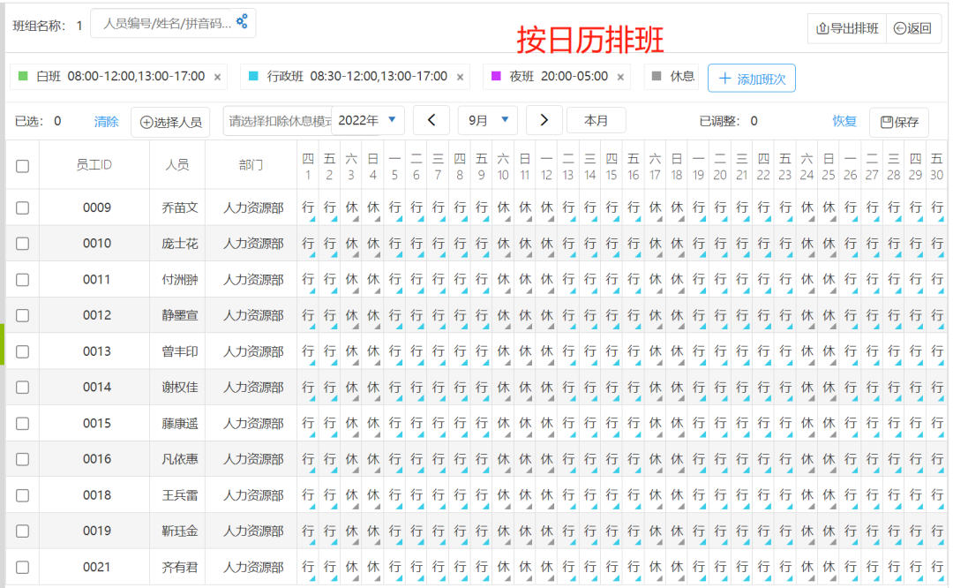Check the checkbox for employee 0009 乔苗文

(22, 207)
